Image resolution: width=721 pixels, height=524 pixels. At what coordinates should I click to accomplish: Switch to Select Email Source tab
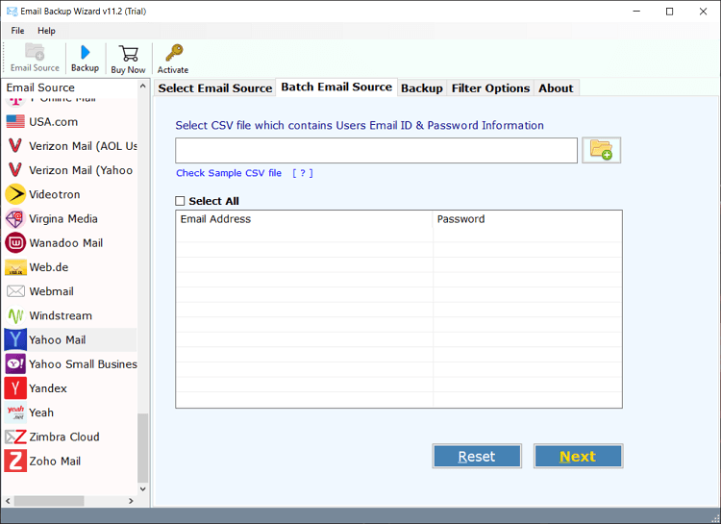point(214,87)
